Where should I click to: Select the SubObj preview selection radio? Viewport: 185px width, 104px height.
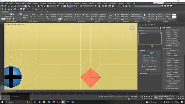(147, 67)
